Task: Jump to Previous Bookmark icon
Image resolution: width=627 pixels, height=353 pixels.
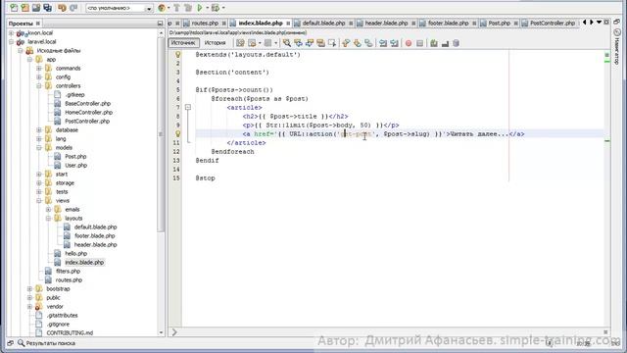Action: (x=346, y=43)
